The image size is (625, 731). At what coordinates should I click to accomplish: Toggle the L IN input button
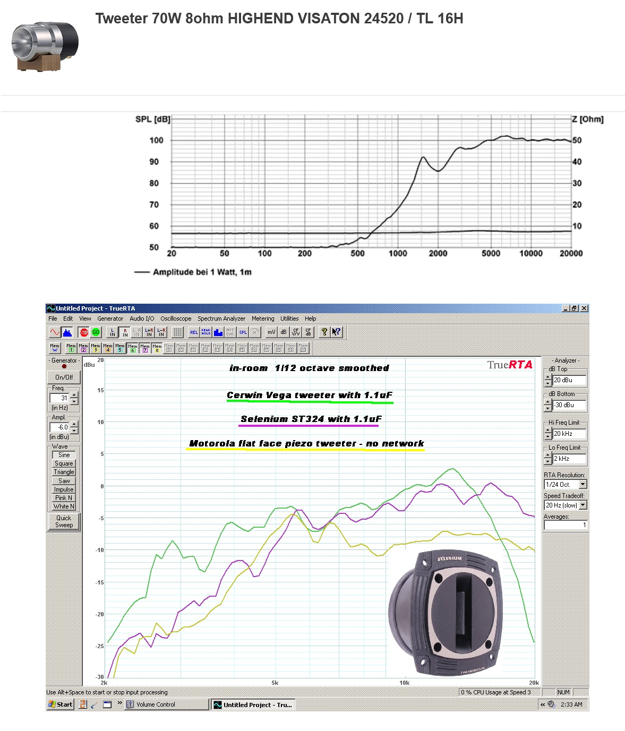click(x=112, y=332)
